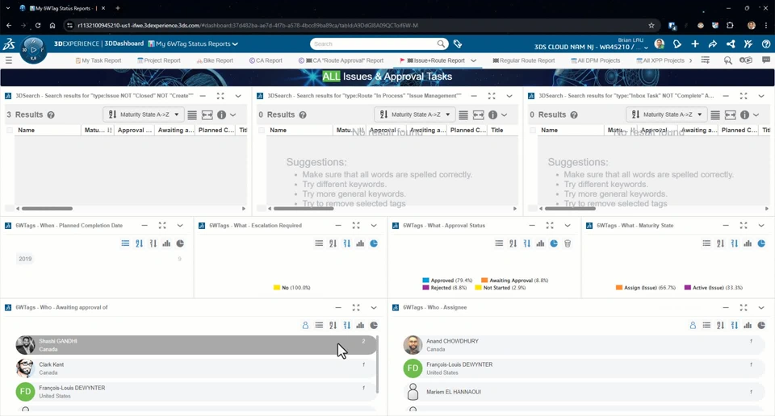This screenshot has height=416, width=775.
Task: Click the Share arrow icon in top bar
Action: 713,44
